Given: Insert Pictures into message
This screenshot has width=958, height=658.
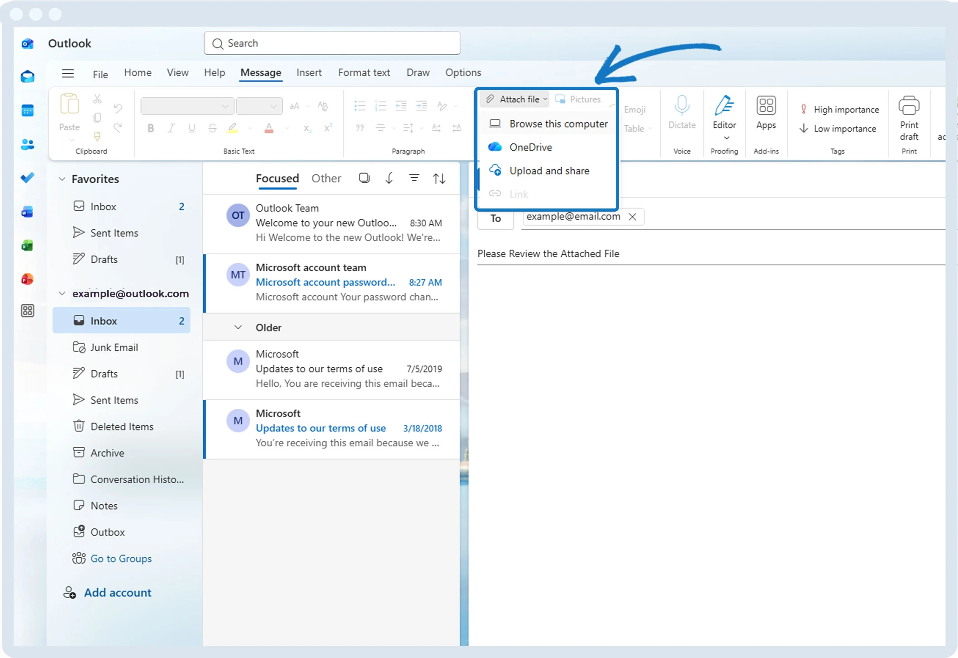Looking at the screenshot, I should tap(578, 99).
